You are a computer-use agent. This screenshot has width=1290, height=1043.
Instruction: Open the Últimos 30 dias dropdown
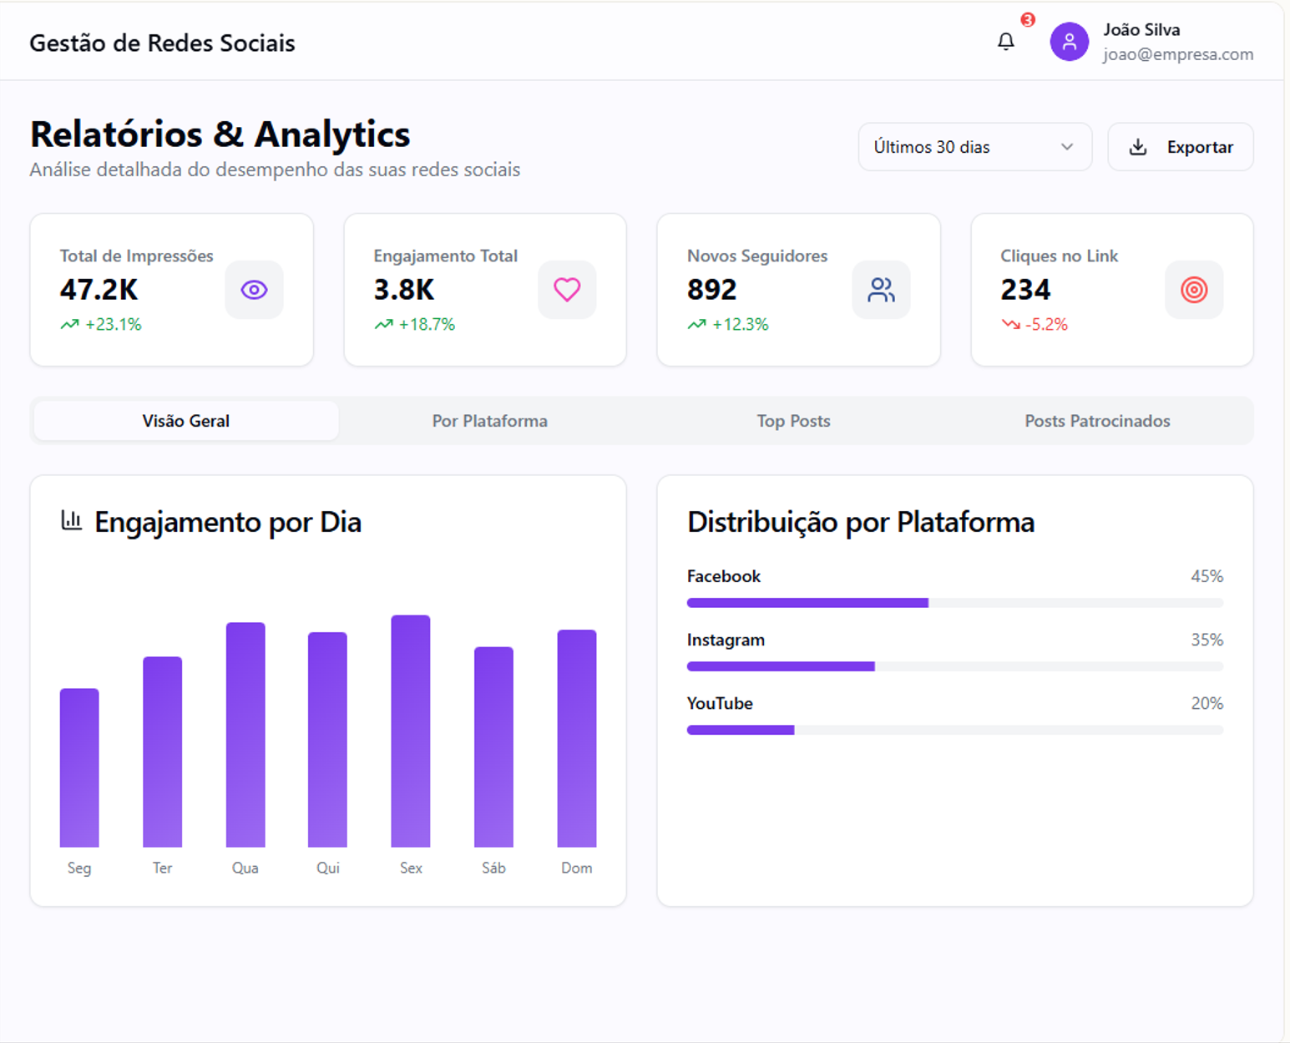pos(974,147)
